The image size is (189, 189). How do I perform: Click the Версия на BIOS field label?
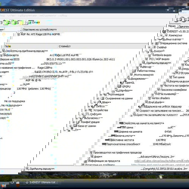[x=10, y=59]
